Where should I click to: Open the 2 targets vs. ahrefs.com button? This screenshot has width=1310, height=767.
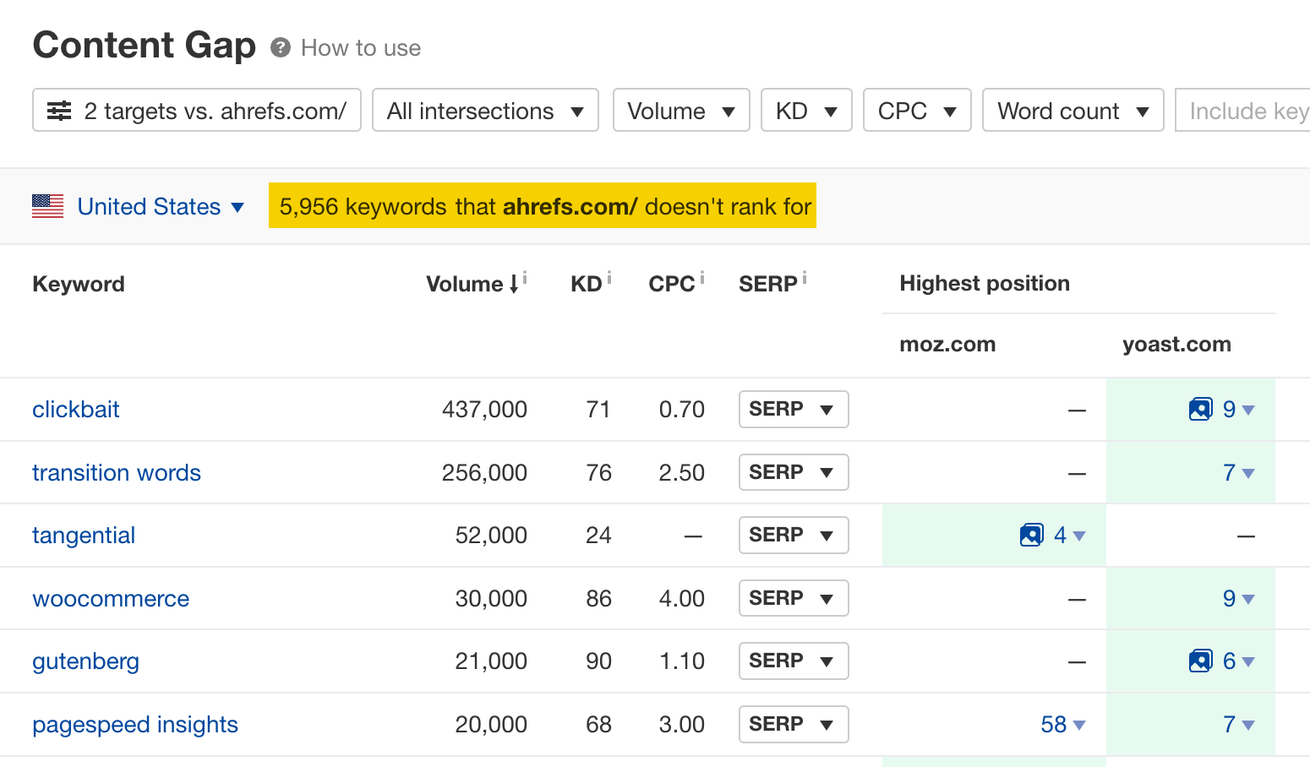pos(197,110)
